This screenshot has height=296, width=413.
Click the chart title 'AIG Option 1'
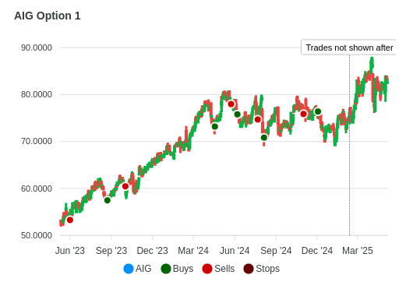point(48,16)
